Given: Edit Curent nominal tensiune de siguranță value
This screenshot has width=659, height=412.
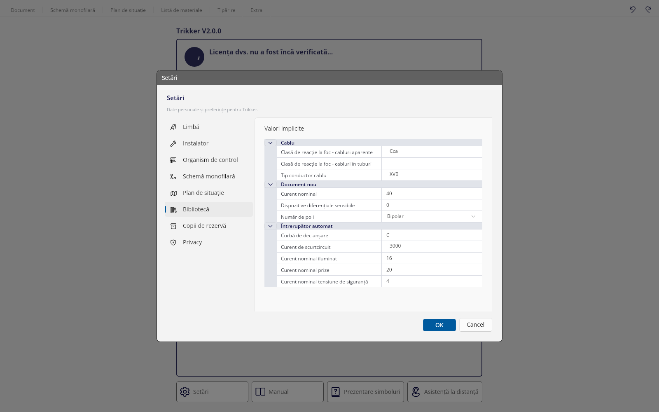Looking at the screenshot, I should coord(432,281).
